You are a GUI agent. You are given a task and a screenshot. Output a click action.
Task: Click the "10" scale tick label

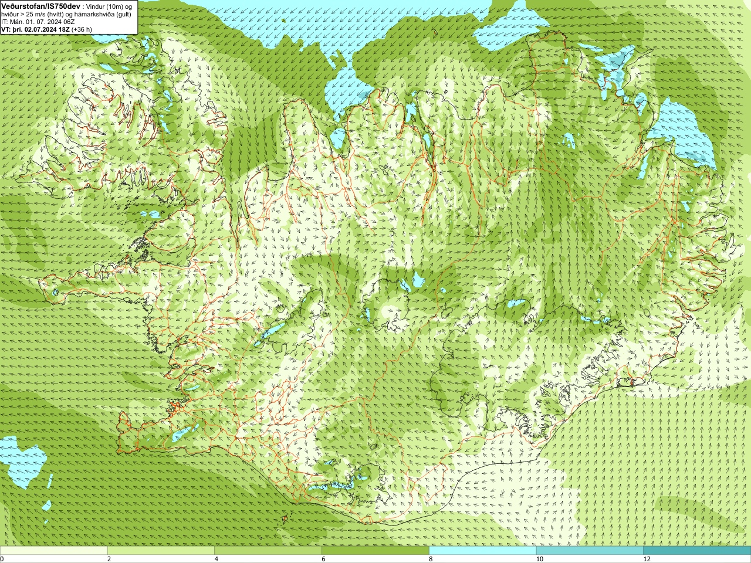coord(540,559)
